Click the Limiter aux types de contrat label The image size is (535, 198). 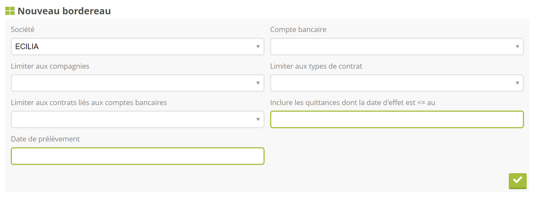tap(316, 66)
